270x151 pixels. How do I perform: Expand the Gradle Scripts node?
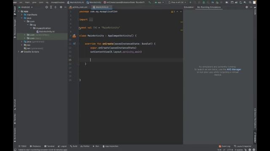(x=19, y=52)
